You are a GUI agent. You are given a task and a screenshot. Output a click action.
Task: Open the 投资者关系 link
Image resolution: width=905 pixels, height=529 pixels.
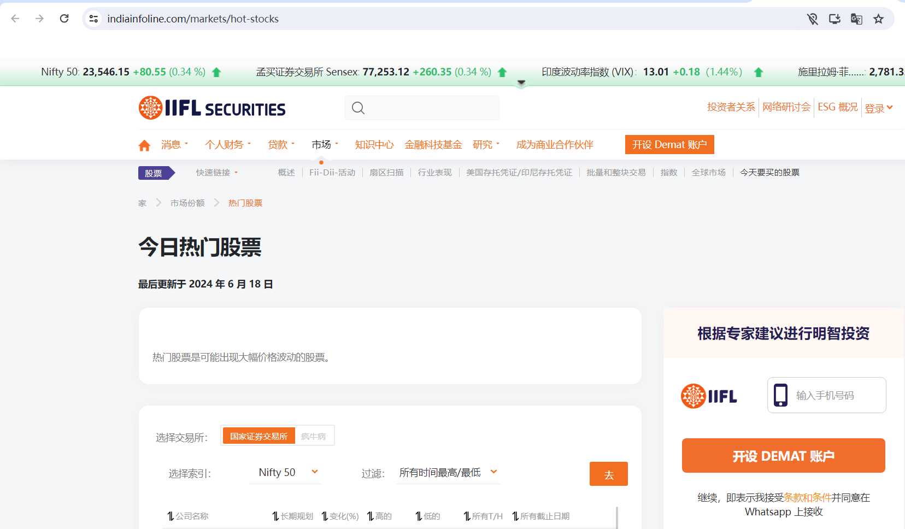[x=731, y=107]
